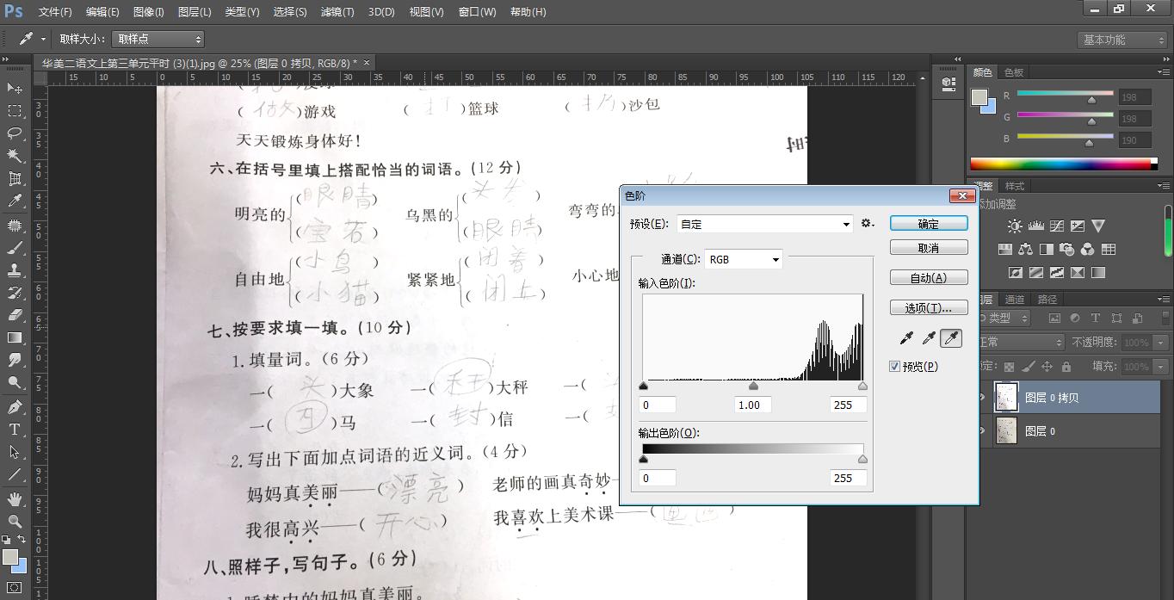This screenshot has width=1174, height=600.
Task: Click the 自动(A) auto button
Action: [929, 277]
